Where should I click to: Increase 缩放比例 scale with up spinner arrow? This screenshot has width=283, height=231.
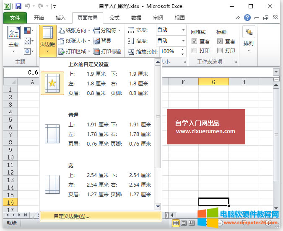coord(183,49)
